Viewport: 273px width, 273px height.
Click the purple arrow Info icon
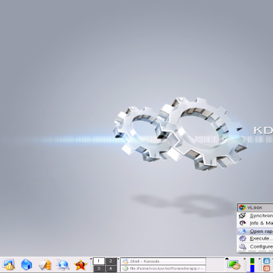242,223
